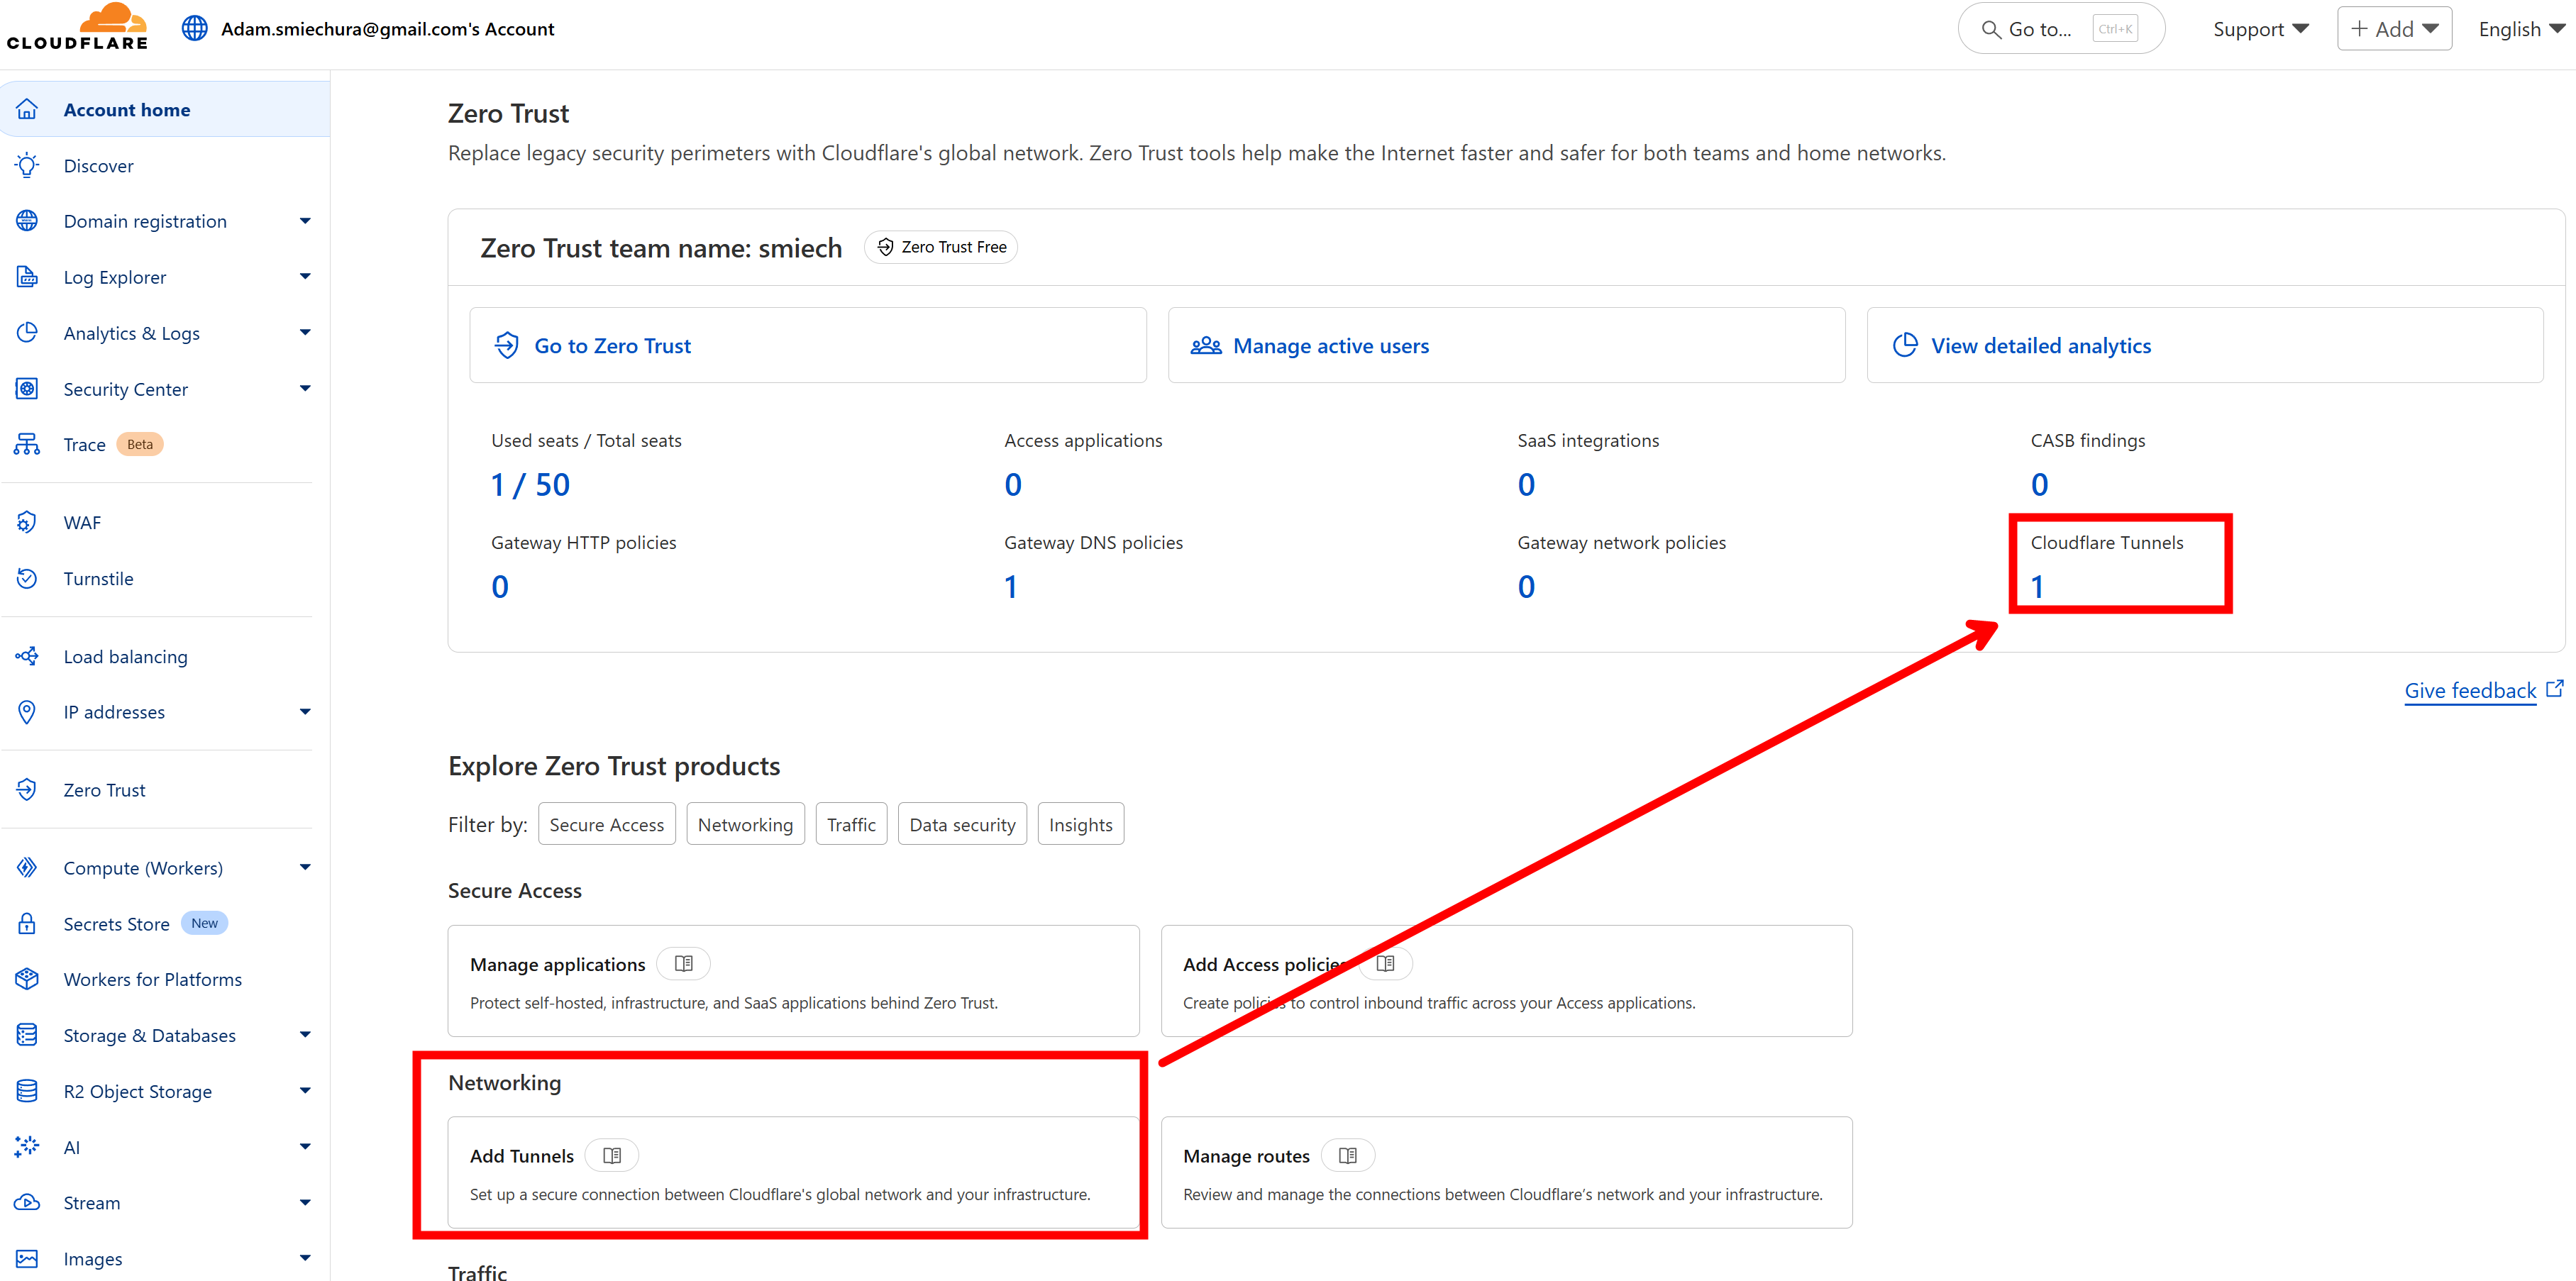Open the docs icon next to Add Tunnels
Image resolution: width=2576 pixels, height=1281 pixels.
(611, 1155)
